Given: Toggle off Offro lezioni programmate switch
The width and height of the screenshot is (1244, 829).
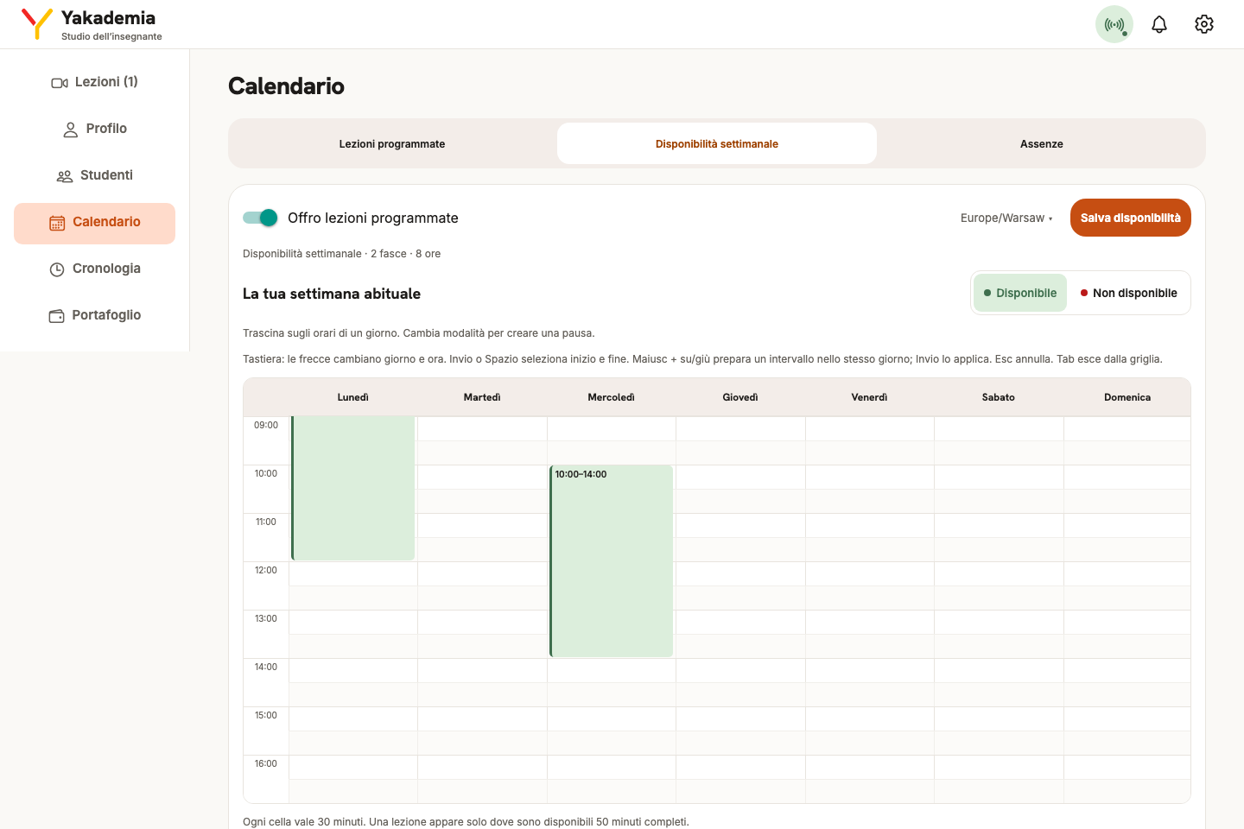Looking at the screenshot, I should pyautogui.click(x=260, y=218).
